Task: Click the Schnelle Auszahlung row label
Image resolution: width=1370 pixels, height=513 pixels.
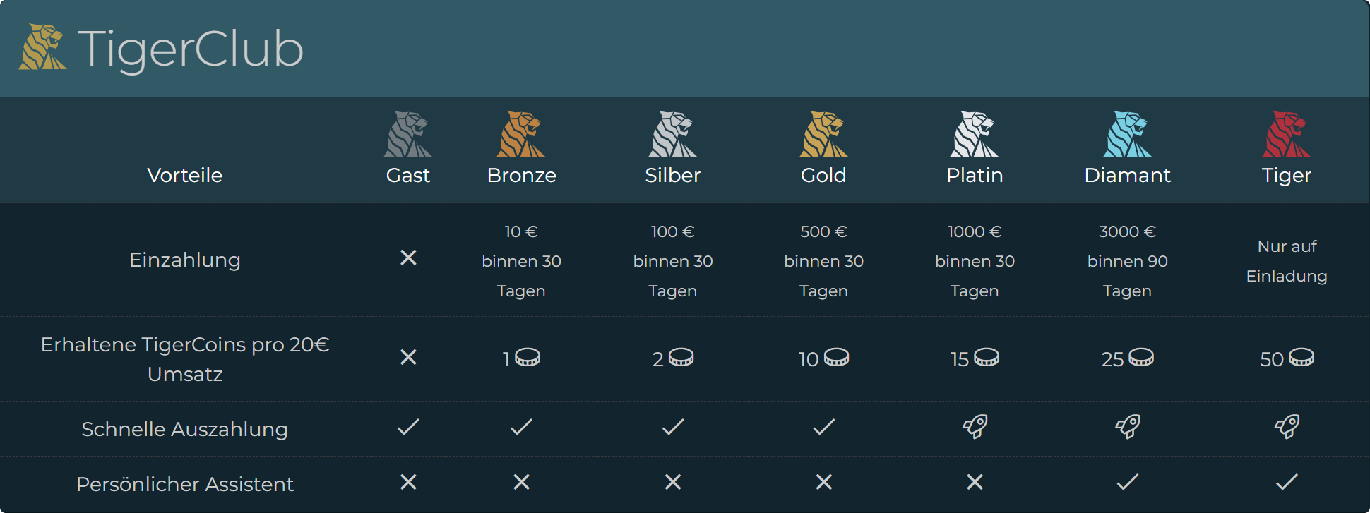Action: [x=185, y=429]
